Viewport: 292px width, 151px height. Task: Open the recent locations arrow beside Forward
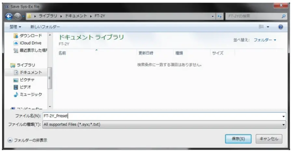[23, 16]
